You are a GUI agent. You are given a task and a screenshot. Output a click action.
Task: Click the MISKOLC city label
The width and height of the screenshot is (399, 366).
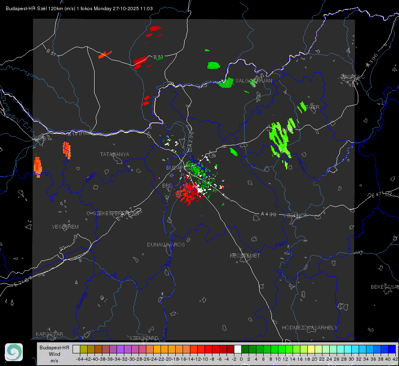coord(353,76)
